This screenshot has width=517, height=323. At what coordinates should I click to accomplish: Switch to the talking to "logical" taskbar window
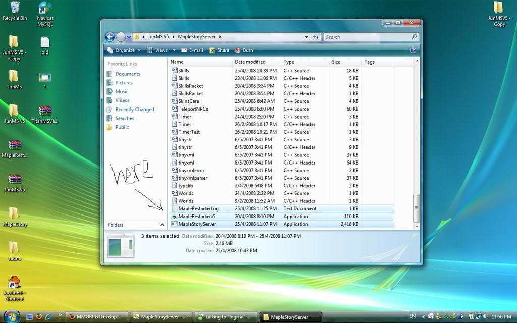[x=226, y=317]
